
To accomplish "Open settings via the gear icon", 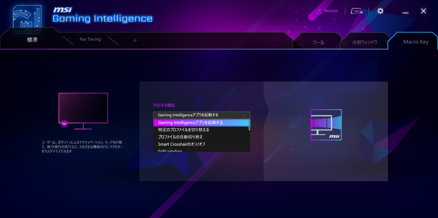I will click(x=380, y=11).
